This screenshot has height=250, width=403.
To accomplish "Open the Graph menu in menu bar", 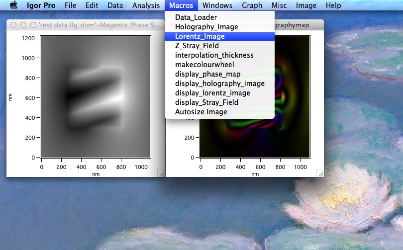I will (x=252, y=5).
